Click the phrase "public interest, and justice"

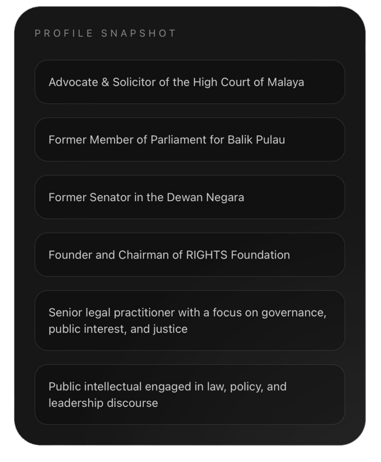click(x=118, y=329)
